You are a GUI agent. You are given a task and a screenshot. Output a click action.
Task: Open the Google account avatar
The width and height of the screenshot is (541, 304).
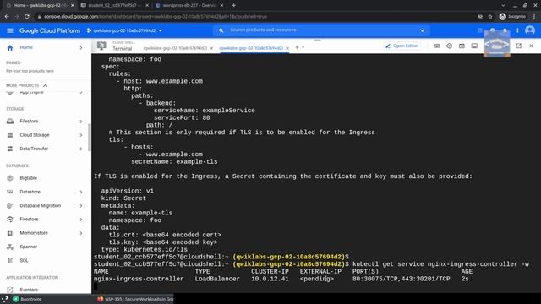coord(530,30)
